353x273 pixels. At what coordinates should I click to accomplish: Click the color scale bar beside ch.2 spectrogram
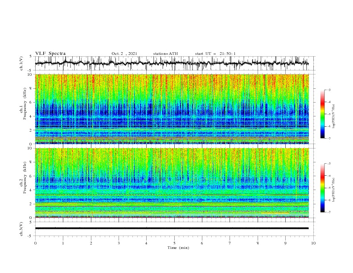pyautogui.click(x=322, y=188)
